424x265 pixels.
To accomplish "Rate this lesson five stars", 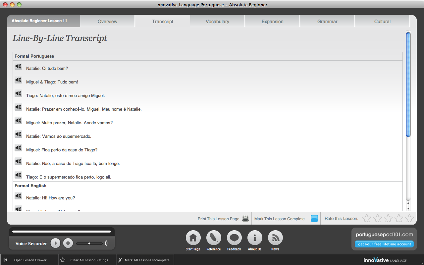I will (409, 218).
